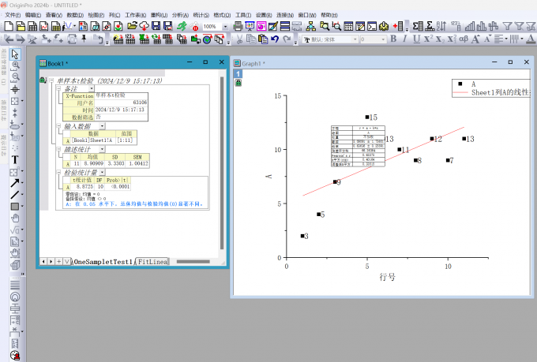The height and width of the screenshot is (362, 537).
Task: Create a new project
Action: 9,26
